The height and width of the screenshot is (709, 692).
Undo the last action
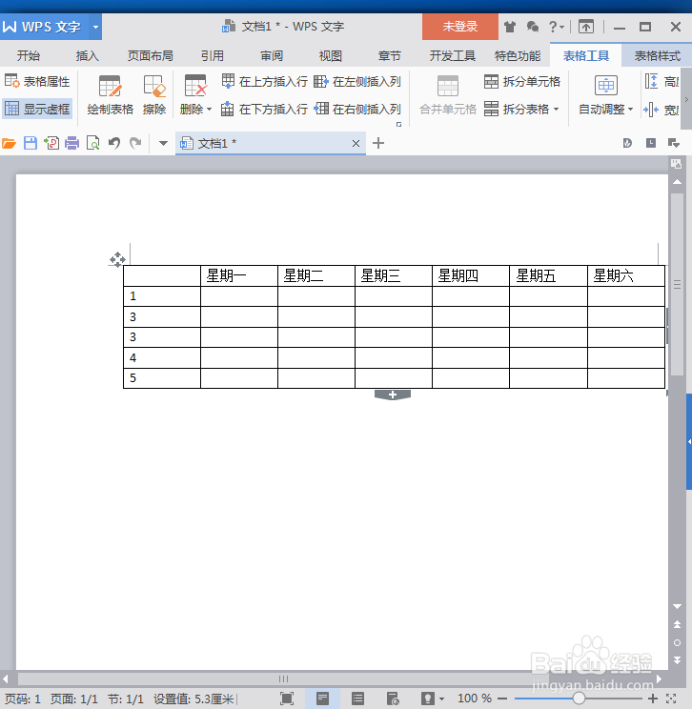pos(114,143)
